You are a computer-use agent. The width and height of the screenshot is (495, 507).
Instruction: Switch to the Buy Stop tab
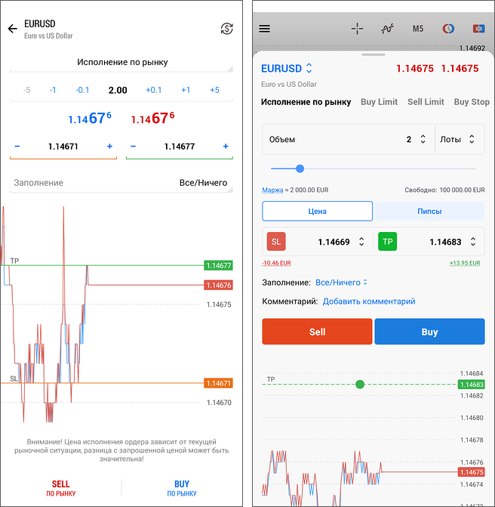[x=472, y=102]
